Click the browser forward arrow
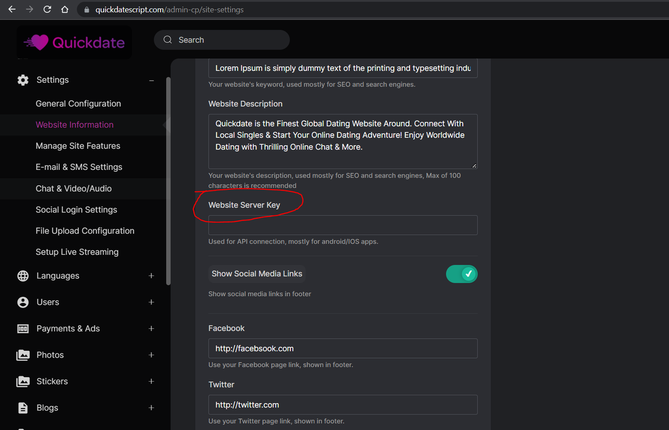The height and width of the screenshot is (430, 669). (x=30, y=10)
